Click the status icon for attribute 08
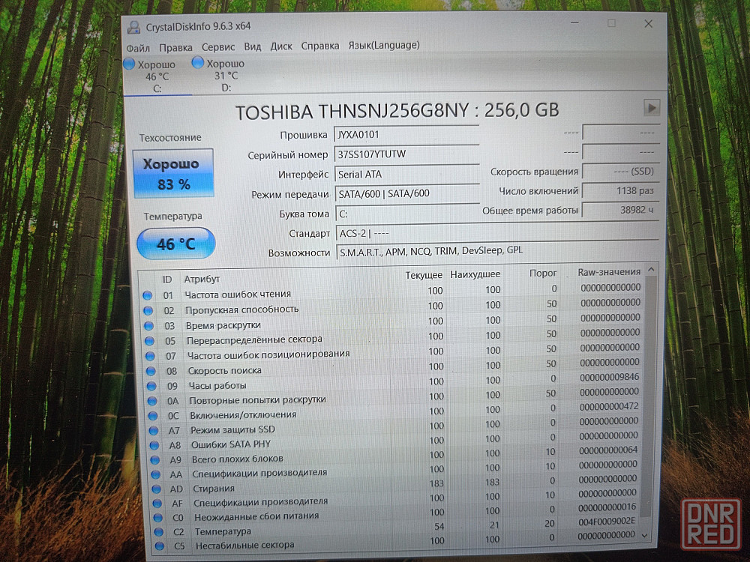Viewport: 750px width, 562px height. [x=151, y=371]
